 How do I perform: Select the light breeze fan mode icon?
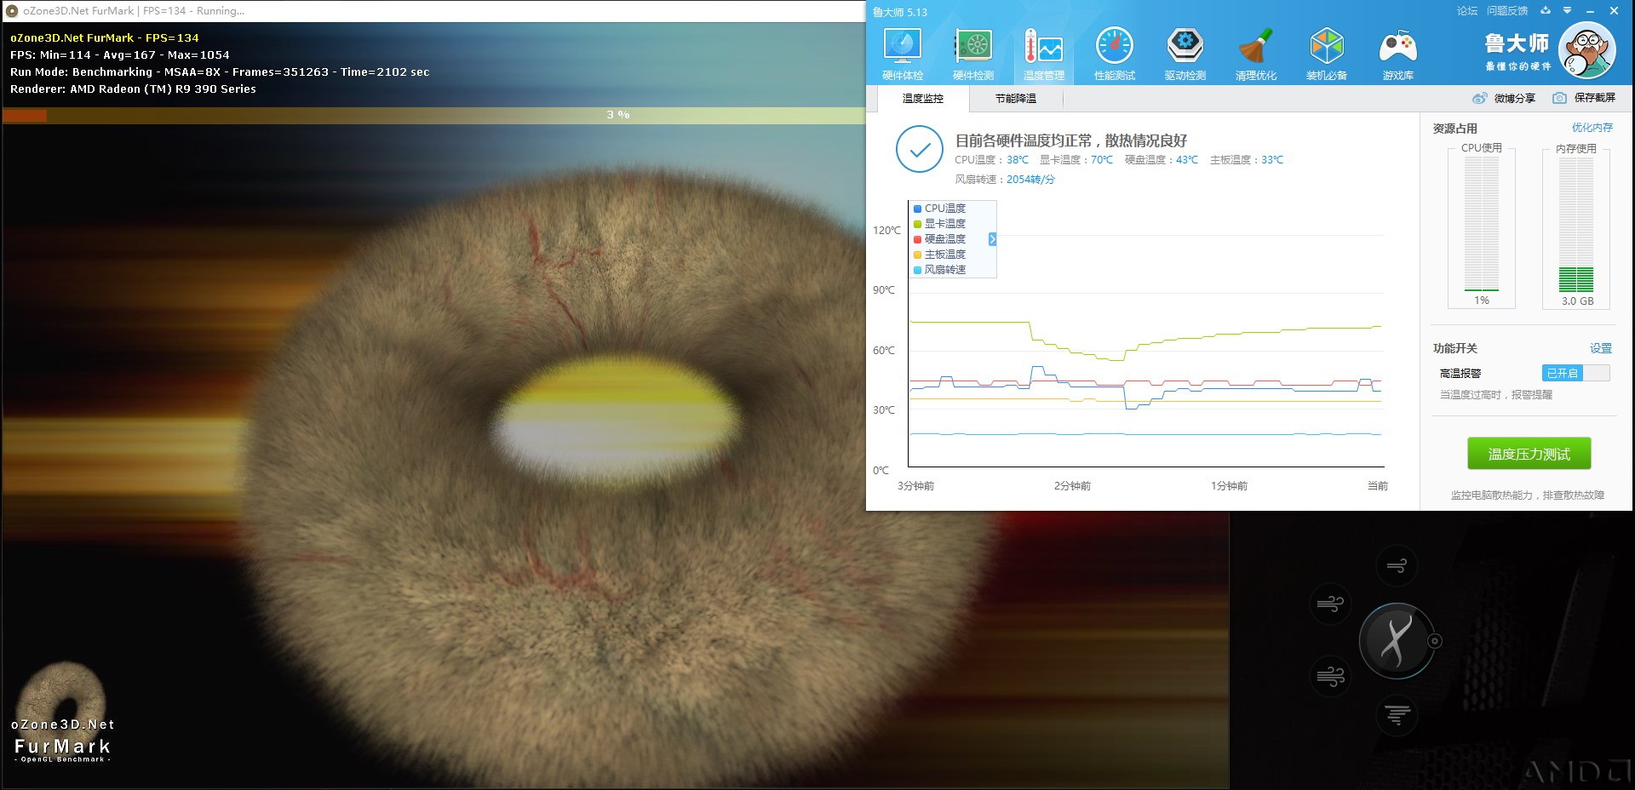point(1397,565)
